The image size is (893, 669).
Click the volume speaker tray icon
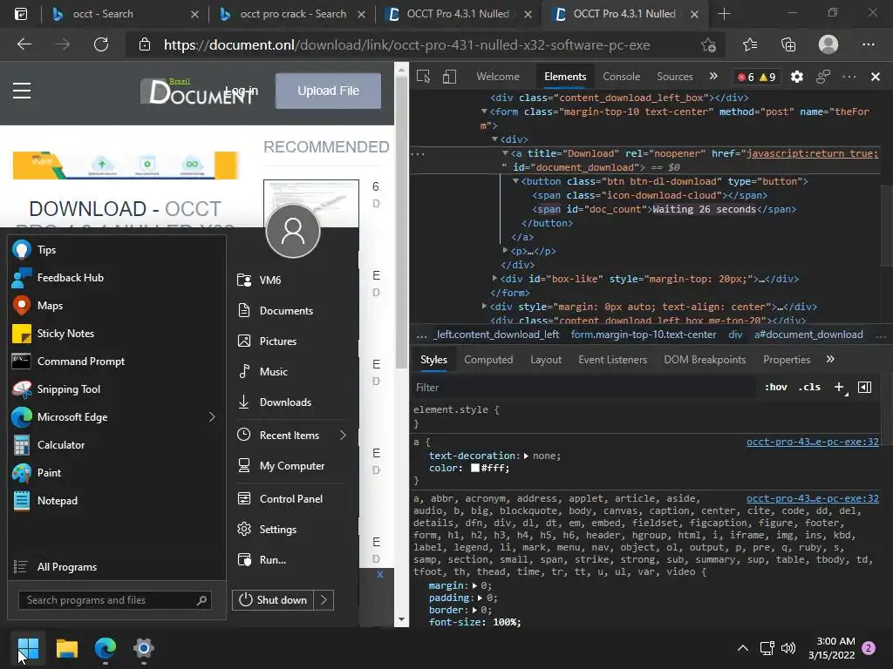(788, 648)
